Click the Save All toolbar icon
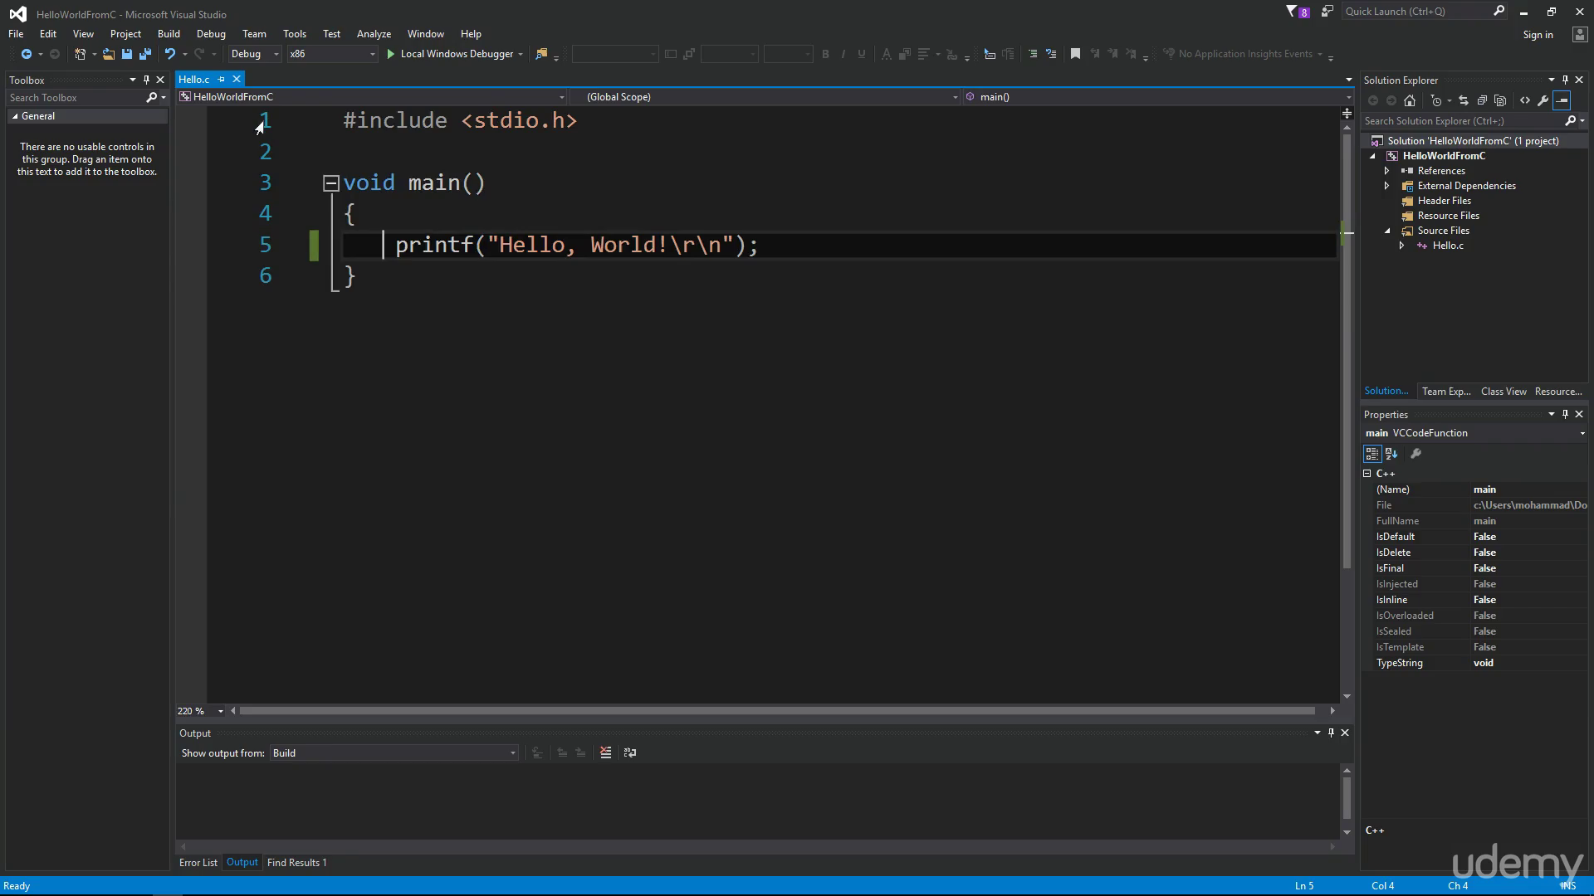 (x=145, y=54)
